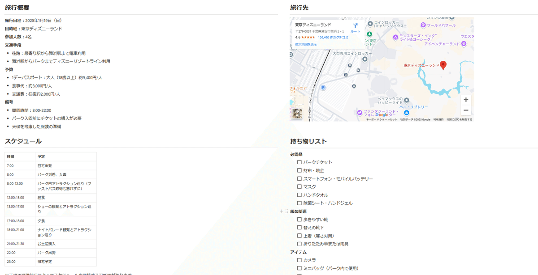Click the Google logo on the map
This screenshot has width=538, height=275.
[x=382, y=114]
